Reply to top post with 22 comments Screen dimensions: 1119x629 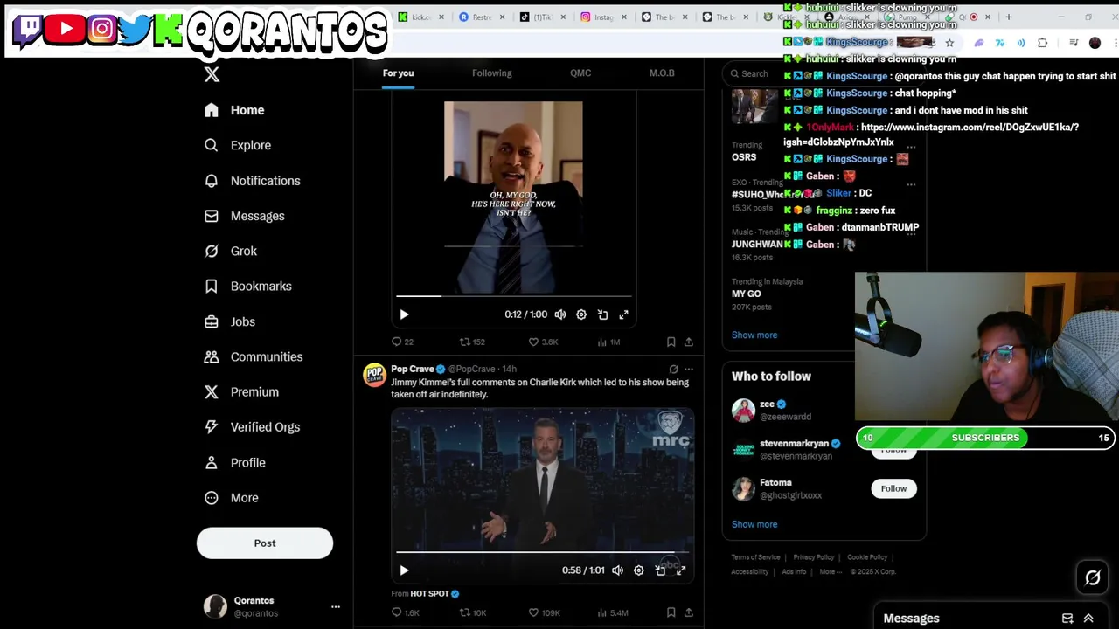tap(403, 342)
